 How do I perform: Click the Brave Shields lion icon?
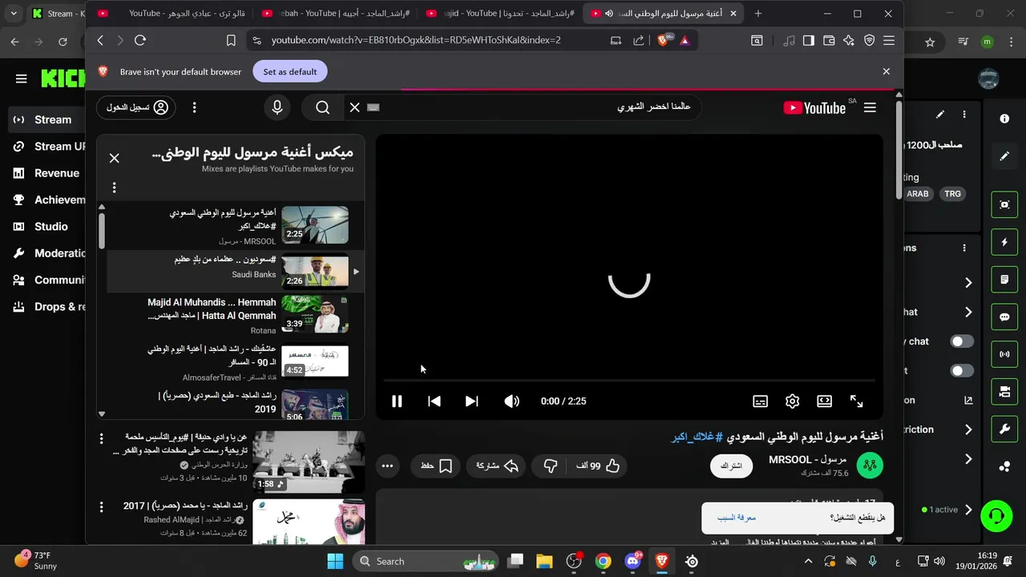pyautogui.click(x=663, y=40)
